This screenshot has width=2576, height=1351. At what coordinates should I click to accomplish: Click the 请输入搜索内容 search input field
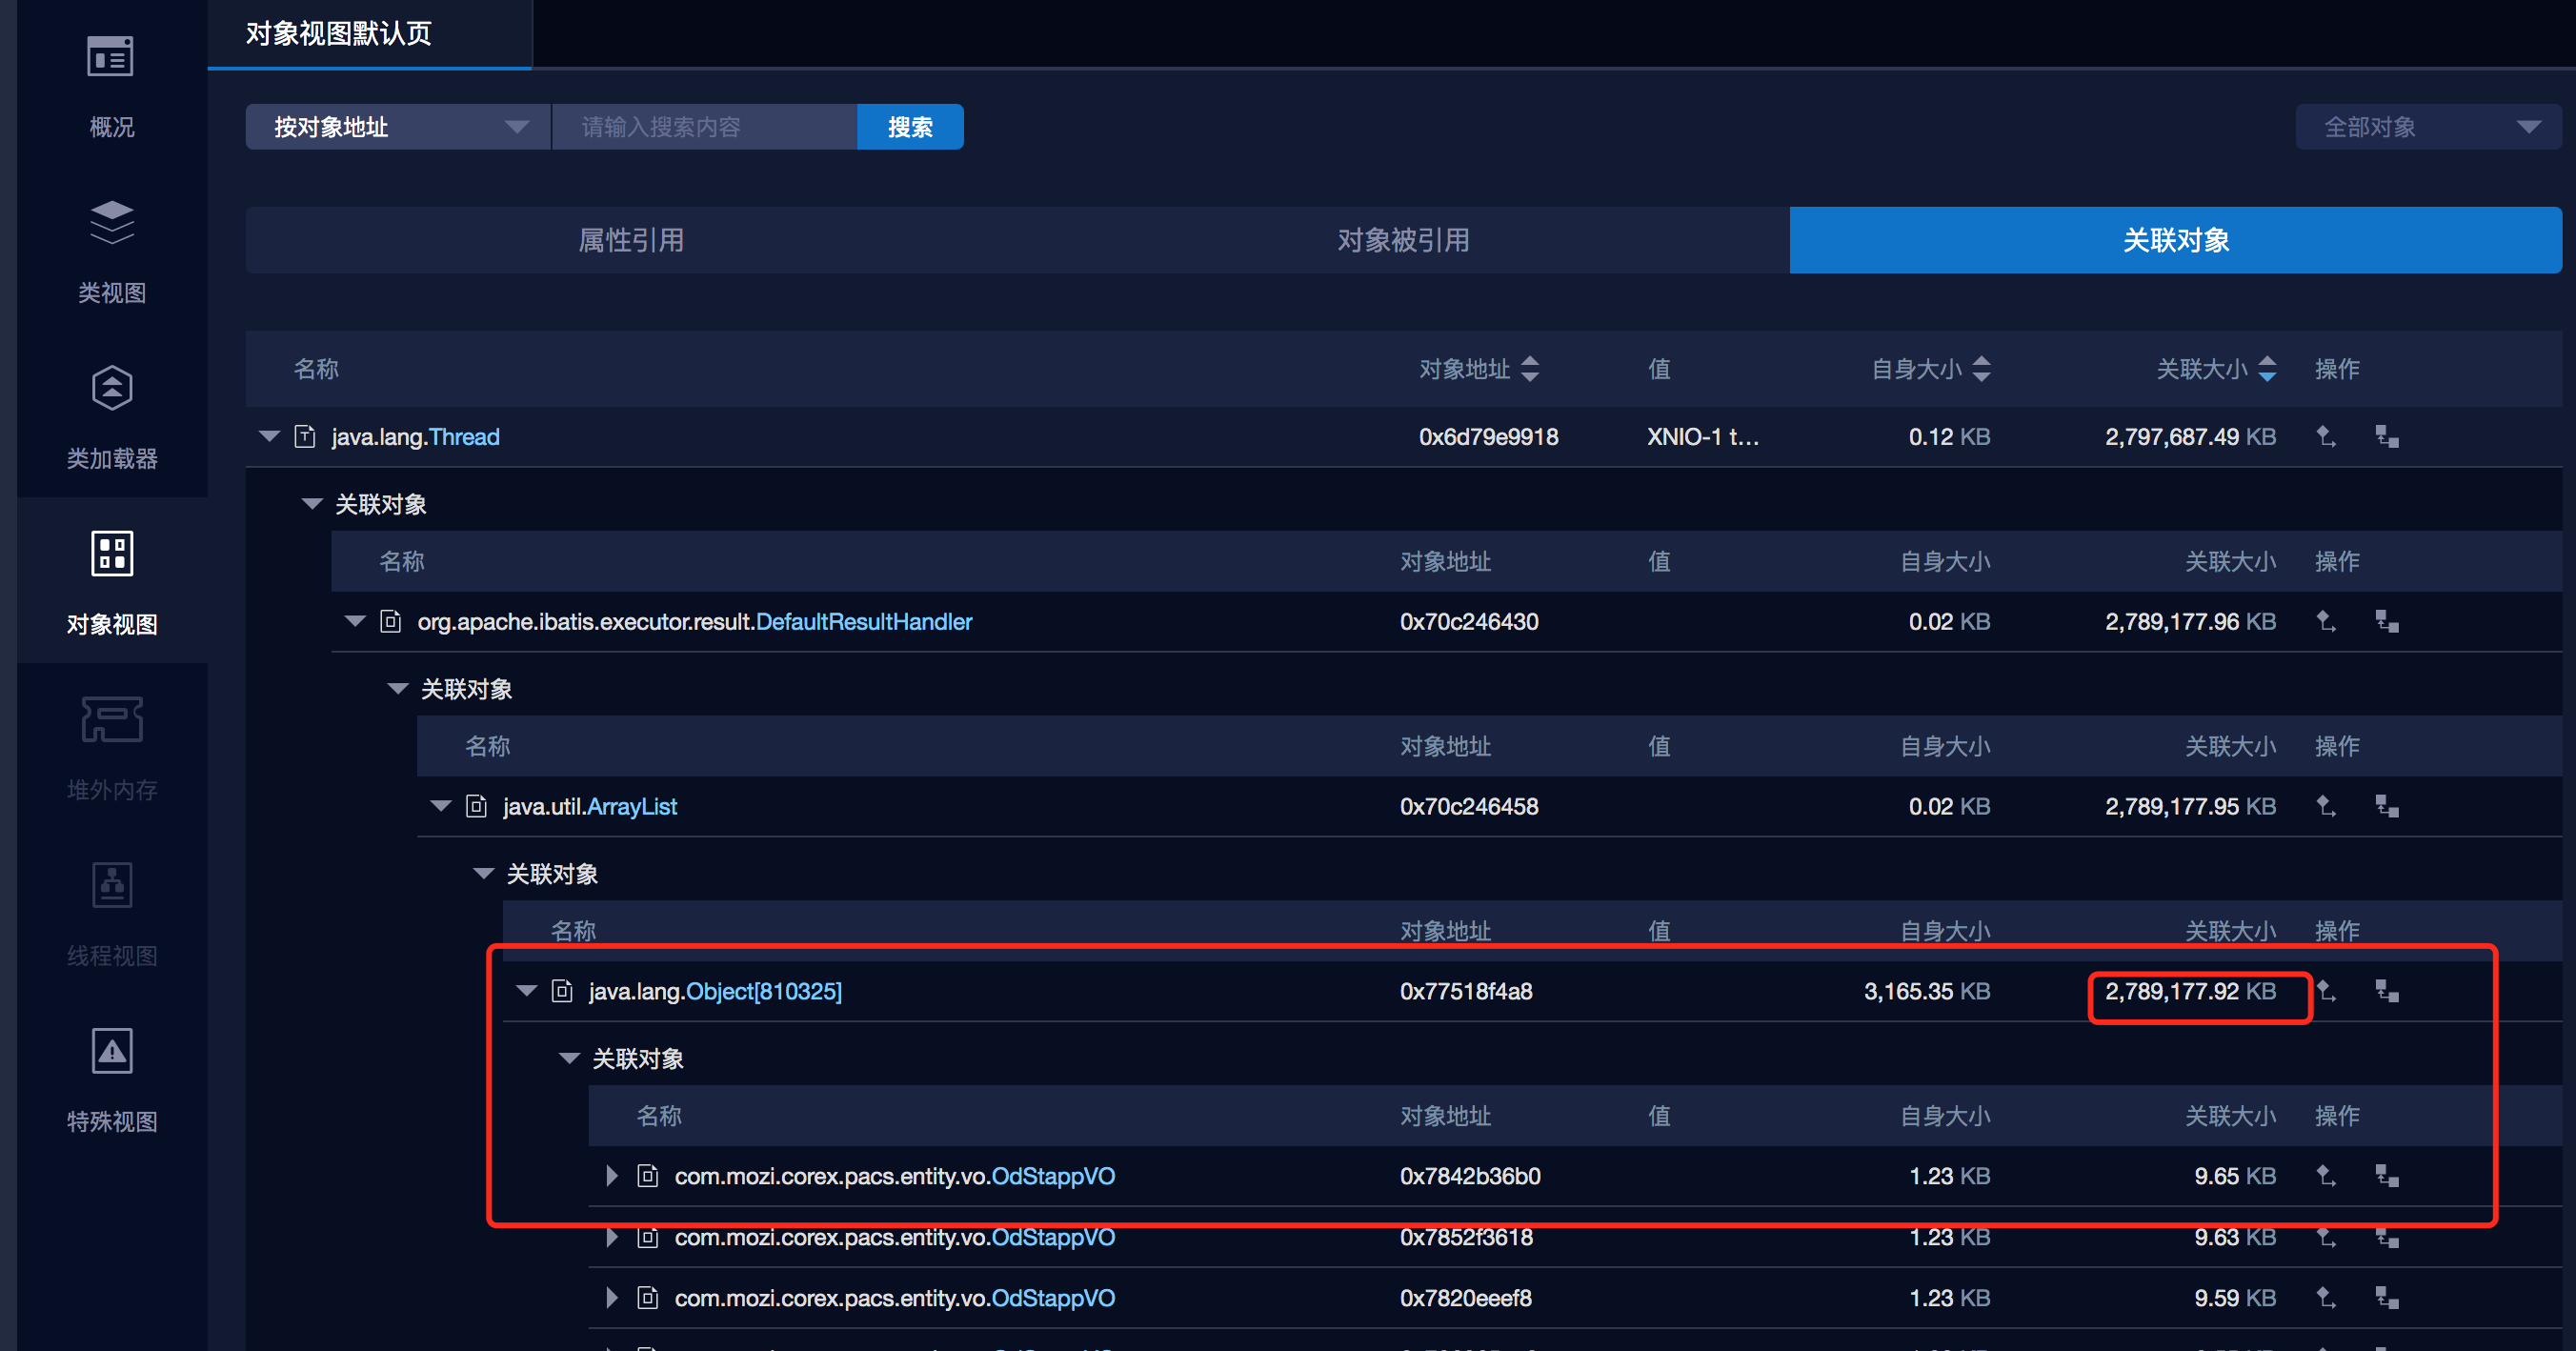704,127
